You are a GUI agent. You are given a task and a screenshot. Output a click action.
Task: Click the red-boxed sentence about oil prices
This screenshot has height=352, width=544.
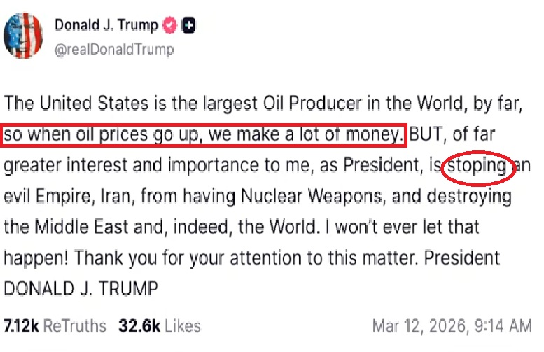point(204,135)
